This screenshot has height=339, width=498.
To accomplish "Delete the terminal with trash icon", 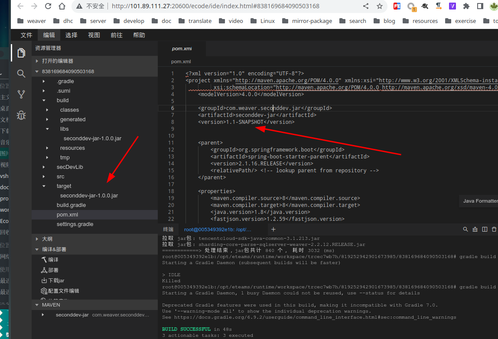I will coord(494,229).
